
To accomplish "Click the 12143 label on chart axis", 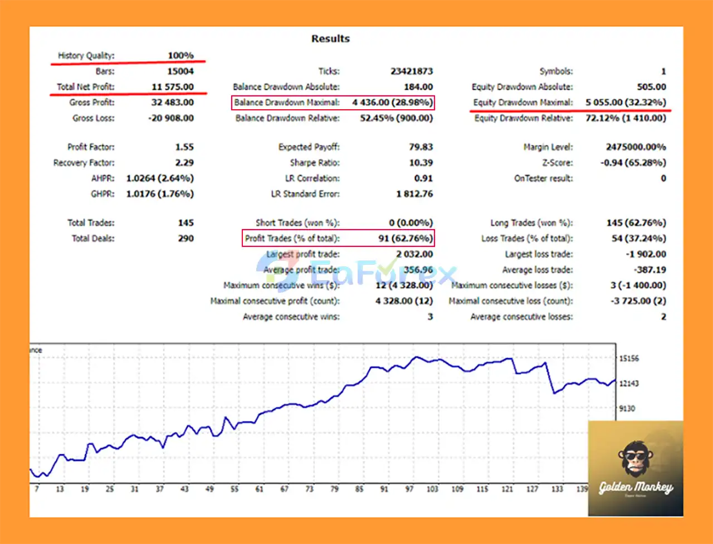I will 629,383.
